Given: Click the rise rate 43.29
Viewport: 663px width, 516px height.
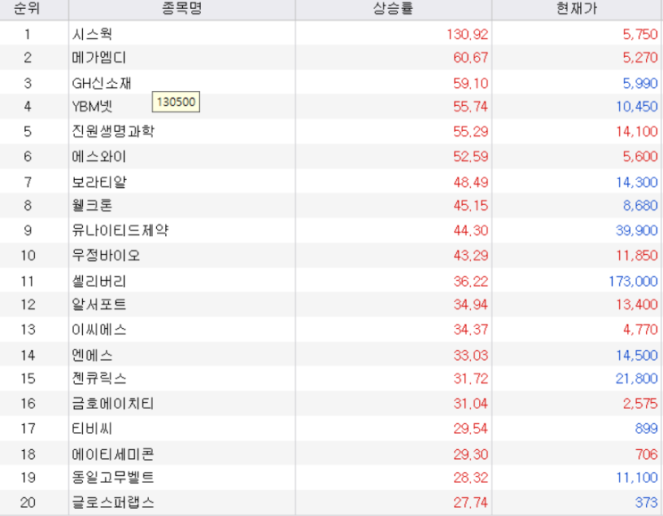Looking at the screenshot, I should click(470, 256).
